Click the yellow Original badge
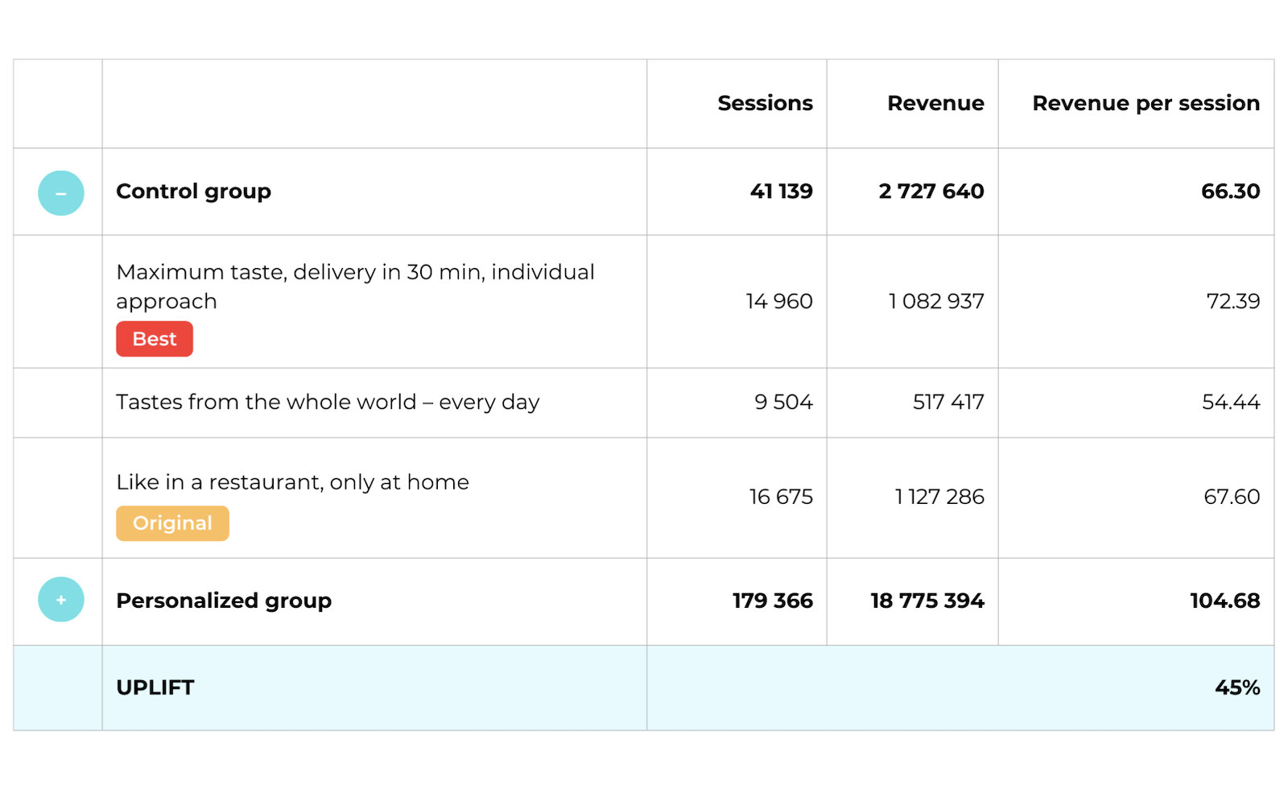This screenshot has width=1288, height=805. point(172,523)
